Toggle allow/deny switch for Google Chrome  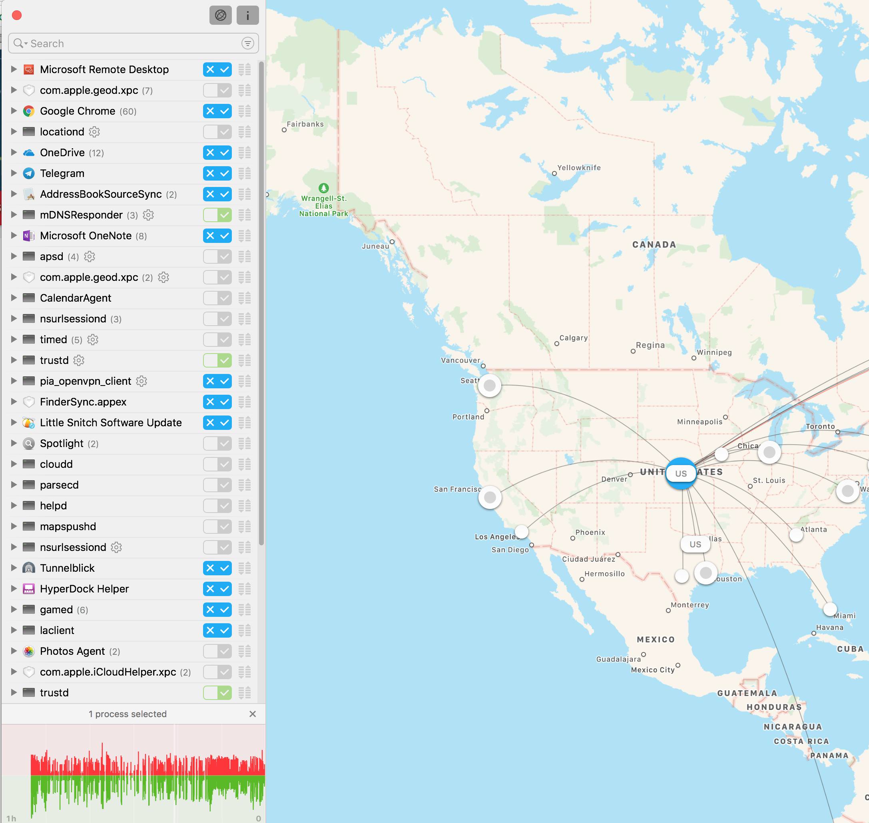217,111
